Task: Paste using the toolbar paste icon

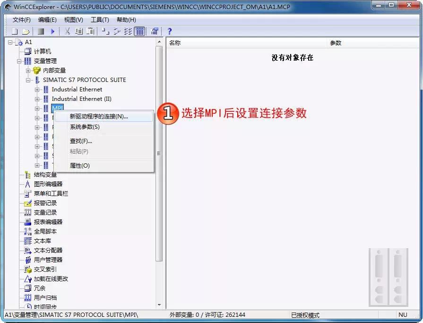Action: click(x=90, y=31)
